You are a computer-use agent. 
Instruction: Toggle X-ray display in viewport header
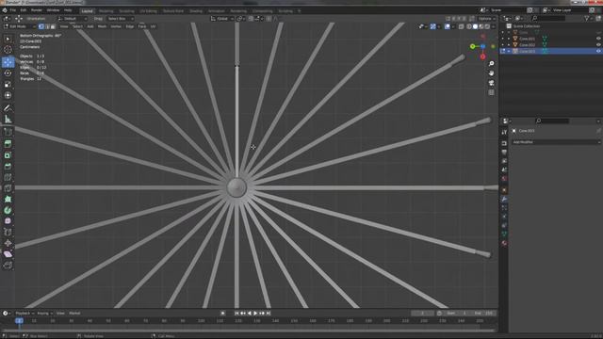coord(462,26)
